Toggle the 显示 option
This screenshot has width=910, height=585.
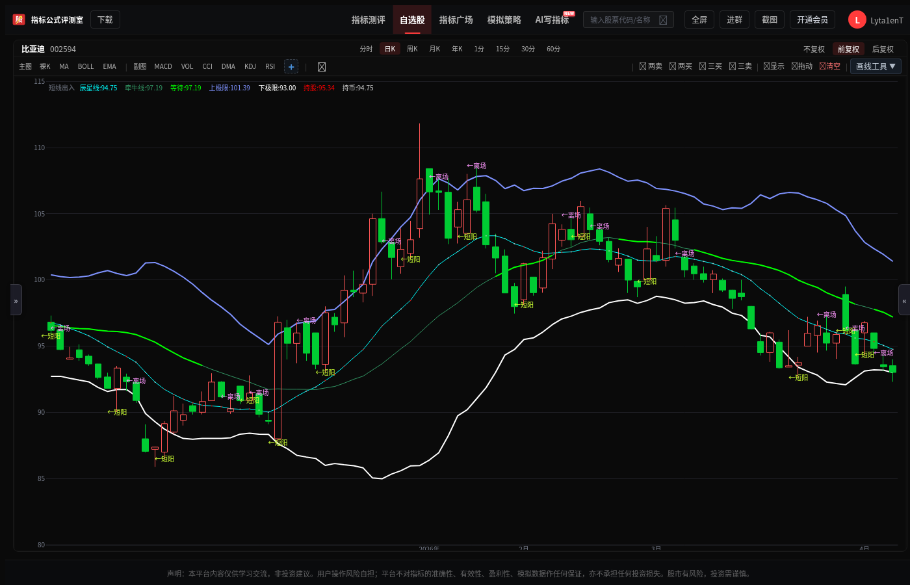pyautogui.click(x=773, y=66)
